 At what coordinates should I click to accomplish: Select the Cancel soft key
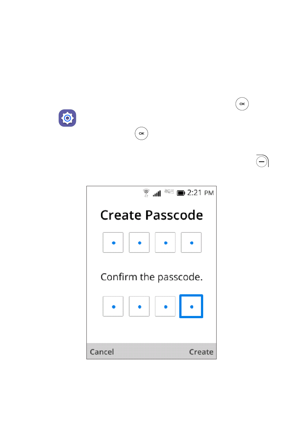102,352
